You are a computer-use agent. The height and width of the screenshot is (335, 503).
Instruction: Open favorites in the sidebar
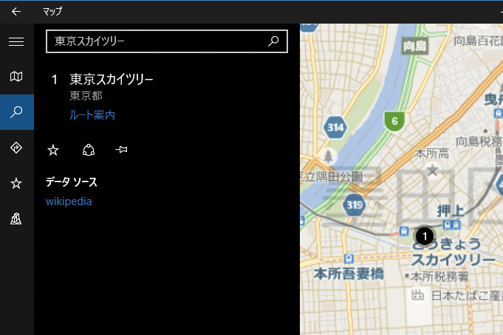point(16,184)
